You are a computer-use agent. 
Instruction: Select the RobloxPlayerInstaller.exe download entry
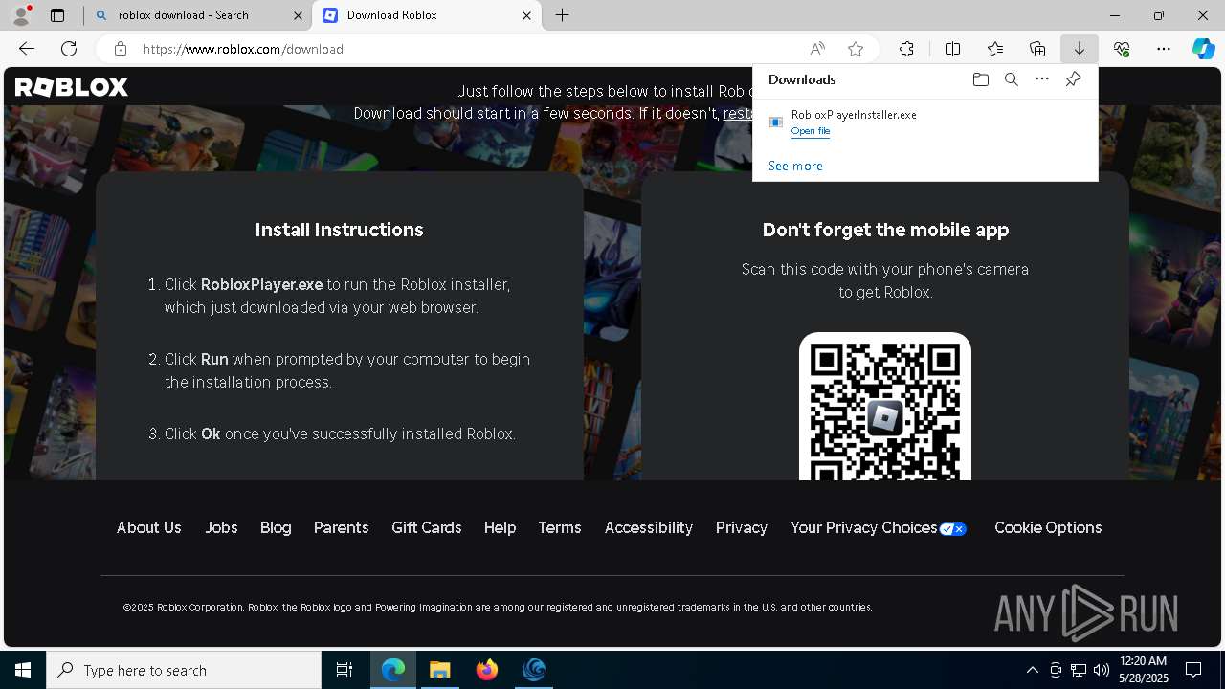pyautogui.click(x=924, y=122)
